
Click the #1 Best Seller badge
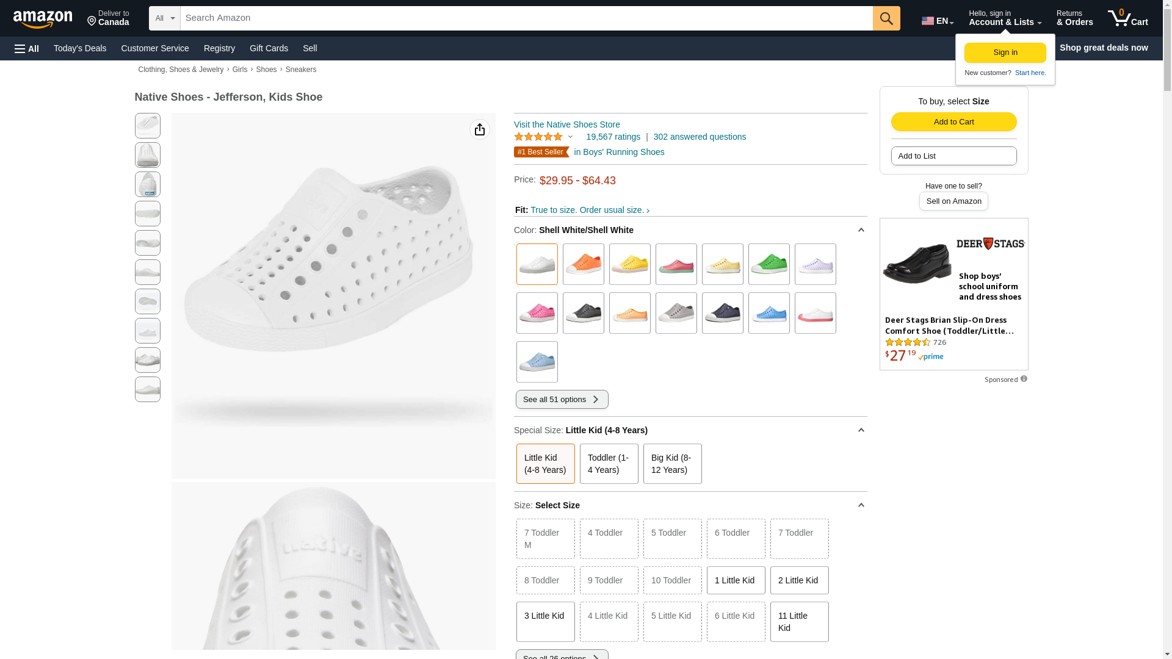(541, 152)
